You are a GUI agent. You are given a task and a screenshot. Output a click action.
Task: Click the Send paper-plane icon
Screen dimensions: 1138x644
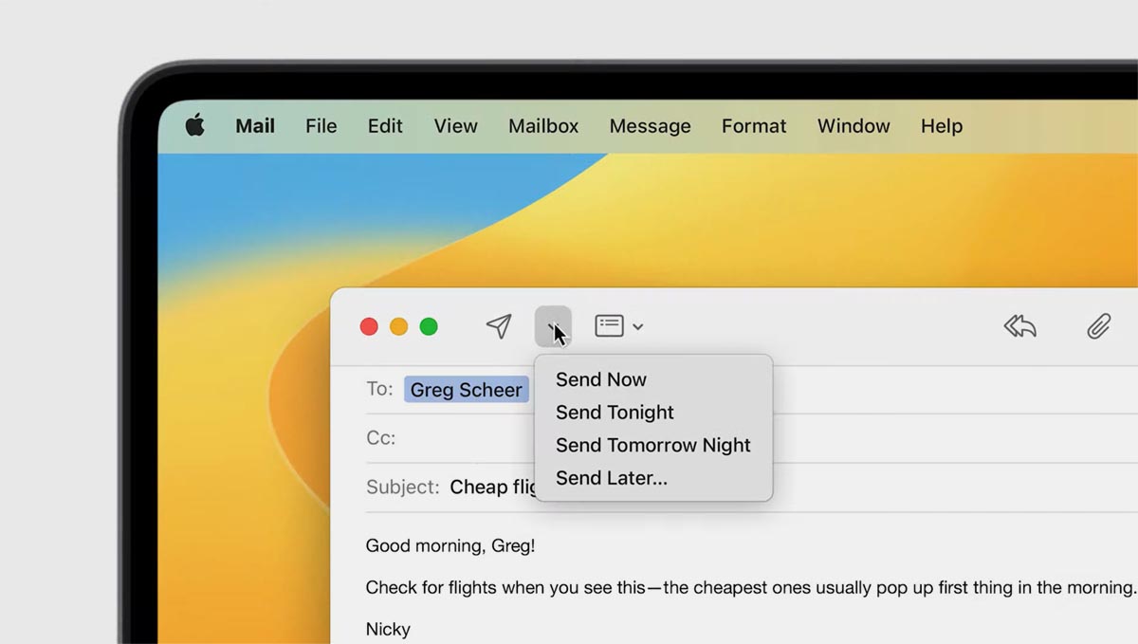[x=499, y=326]
